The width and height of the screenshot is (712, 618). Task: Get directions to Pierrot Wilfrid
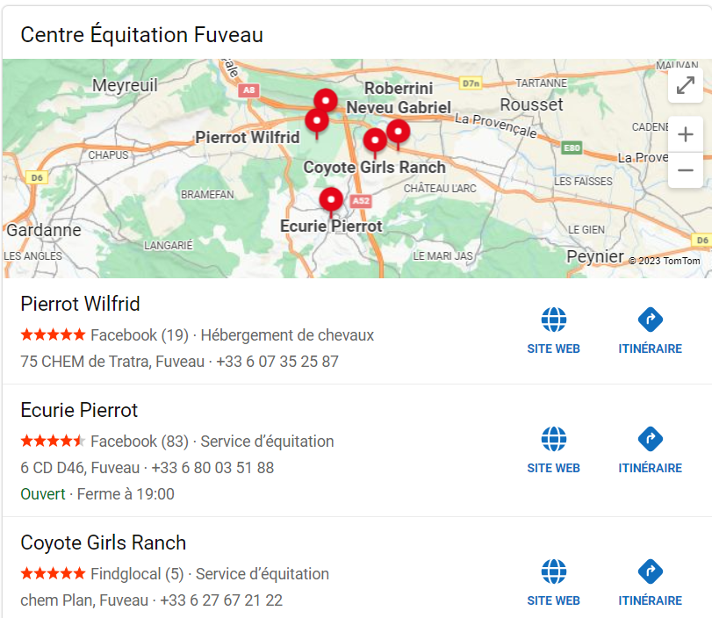pos(650,320)
